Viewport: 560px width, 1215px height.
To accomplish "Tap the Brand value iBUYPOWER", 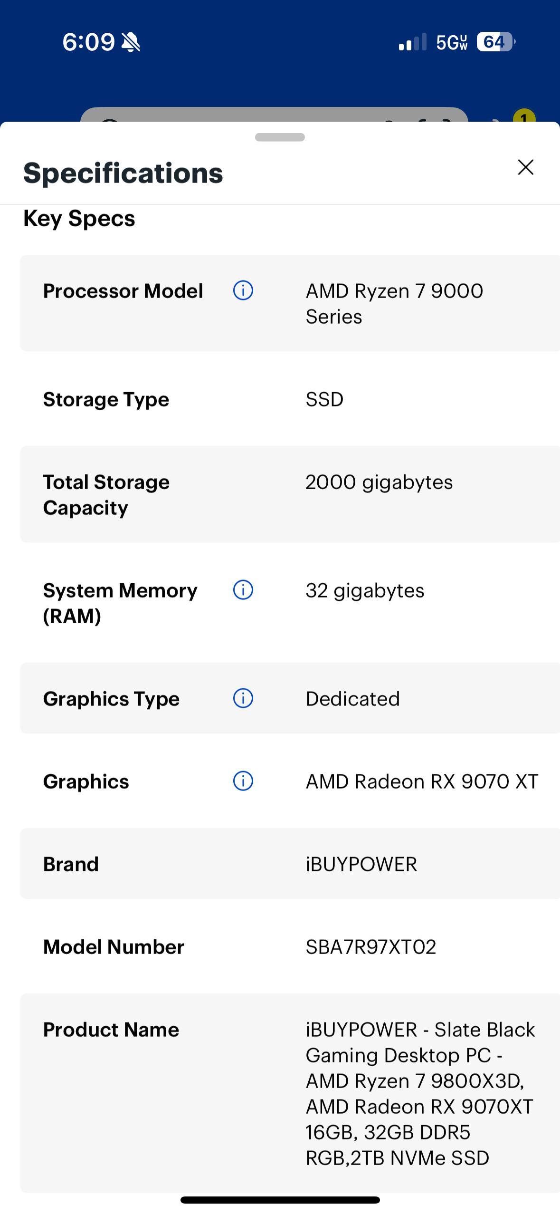I will 361,864.
